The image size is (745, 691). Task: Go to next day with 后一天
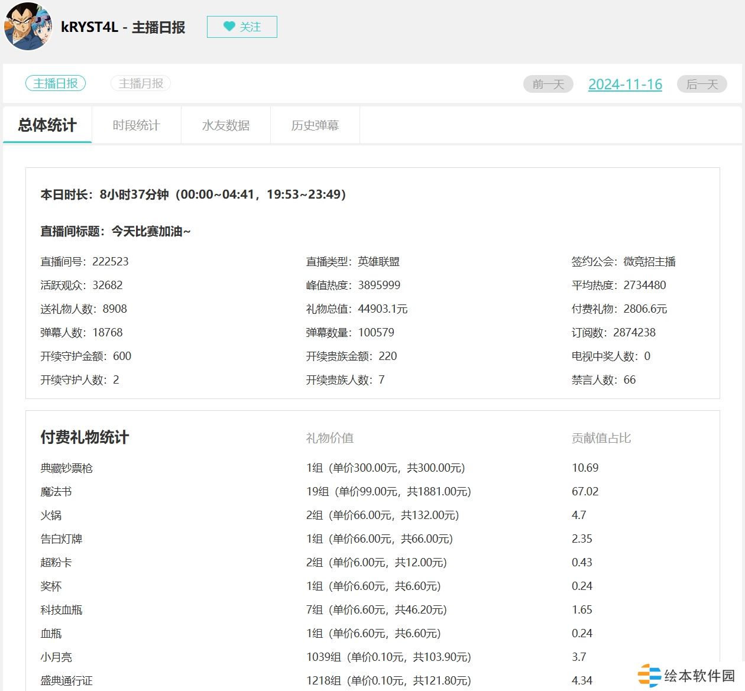[702, 84]
